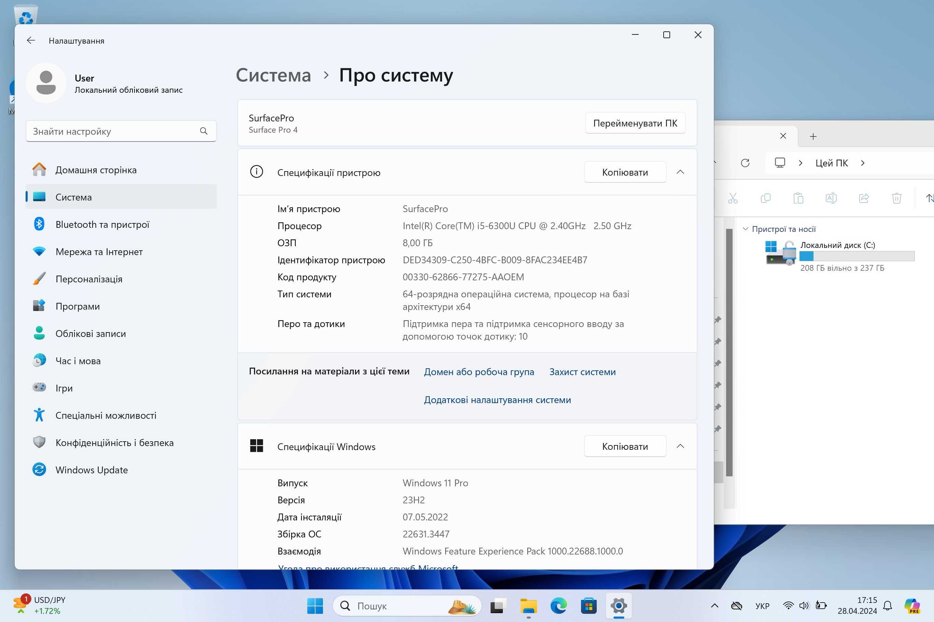The image size is (934, 622).
Task: Click the search input field
Action: point(119,131)
